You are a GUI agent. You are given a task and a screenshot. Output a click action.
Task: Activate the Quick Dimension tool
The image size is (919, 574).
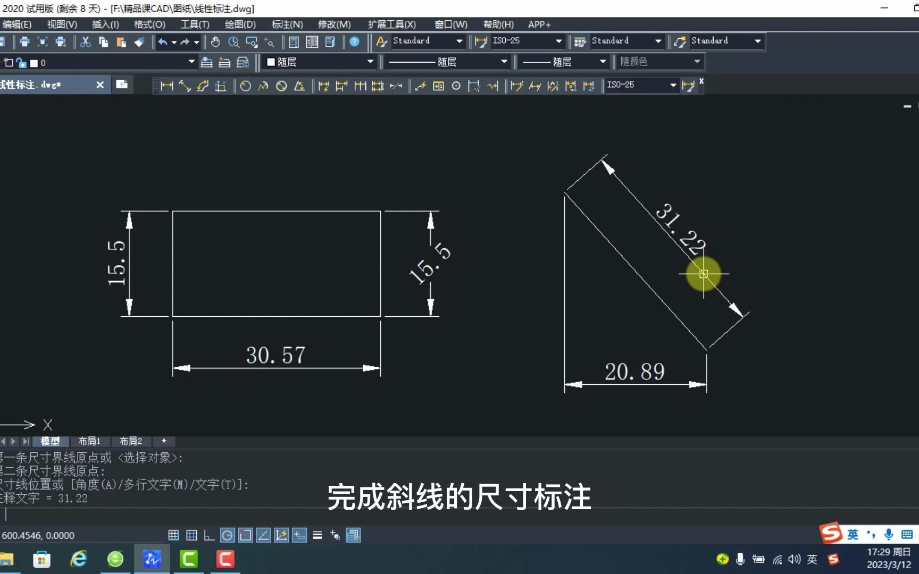click(323, 86)
